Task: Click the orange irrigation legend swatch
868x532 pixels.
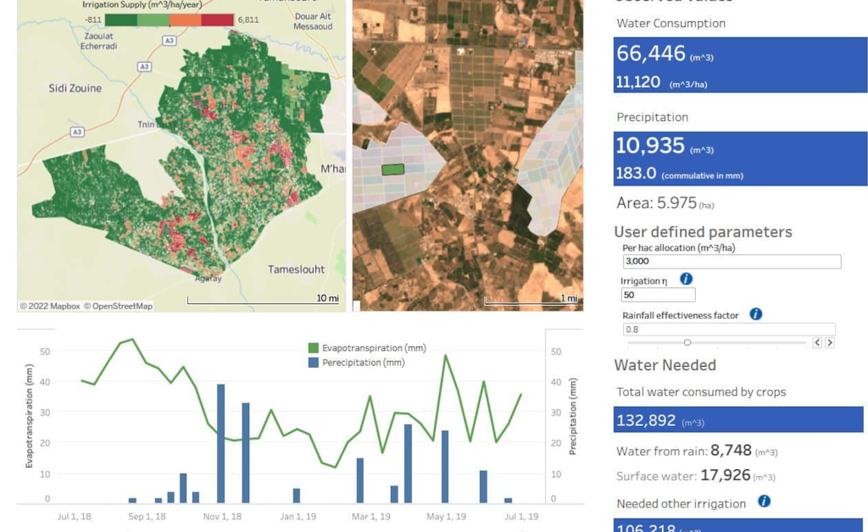Action: [185, 19]
